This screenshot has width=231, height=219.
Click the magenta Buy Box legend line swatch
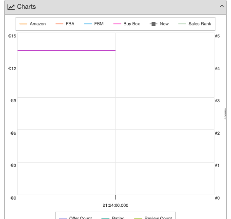click(117, 24)
